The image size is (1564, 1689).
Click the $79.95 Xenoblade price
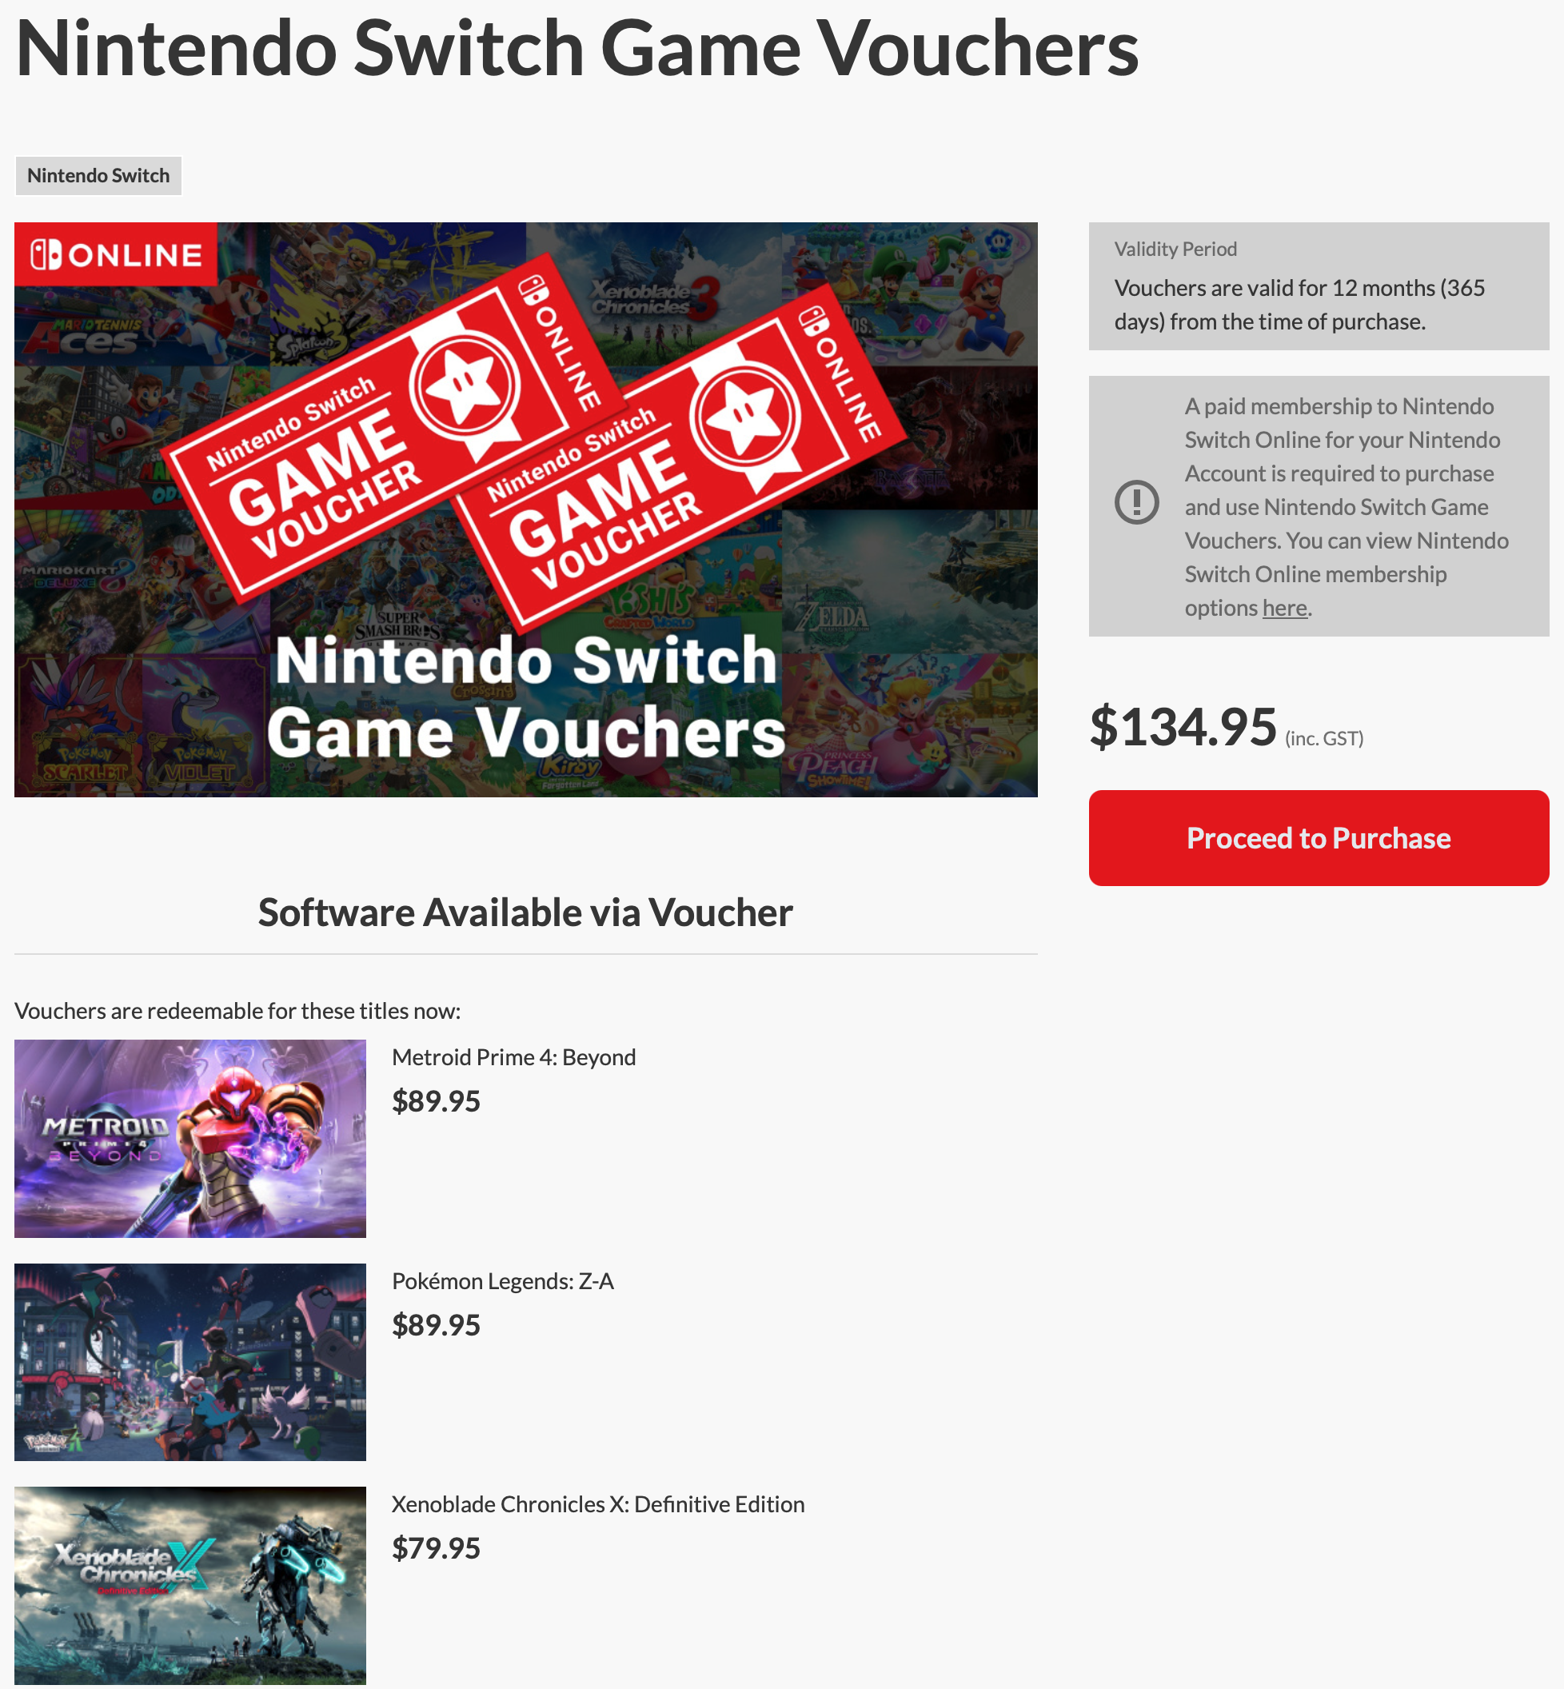pos(436,1547)
